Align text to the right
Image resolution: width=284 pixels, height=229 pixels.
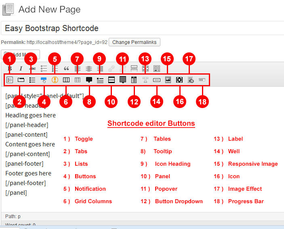pyautogui.click(x=100, y=69)
